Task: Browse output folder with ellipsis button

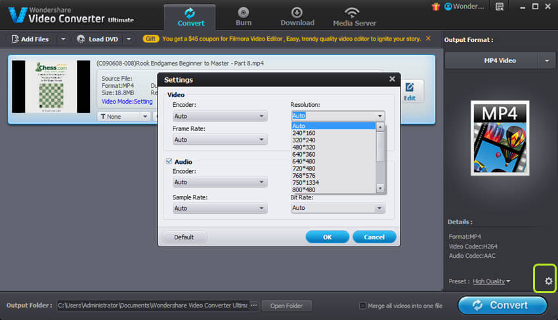Action: pos(254,306)
